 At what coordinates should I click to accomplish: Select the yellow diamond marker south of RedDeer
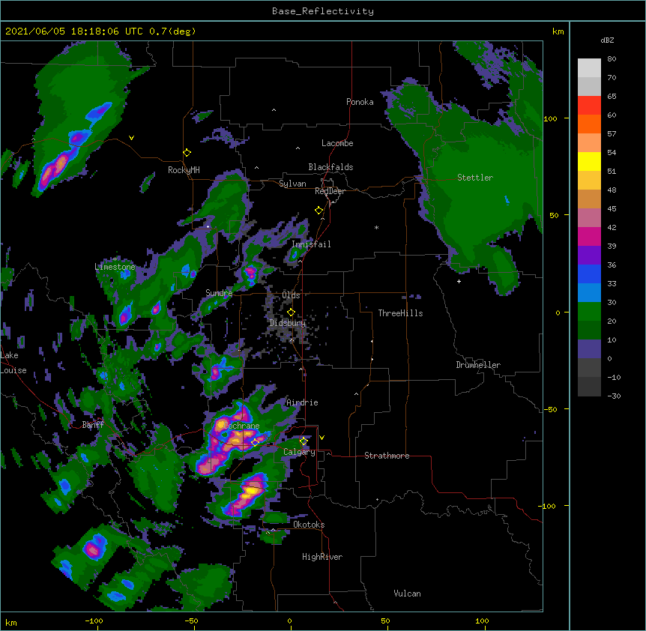pyautogui.click(x=319, y=211)
